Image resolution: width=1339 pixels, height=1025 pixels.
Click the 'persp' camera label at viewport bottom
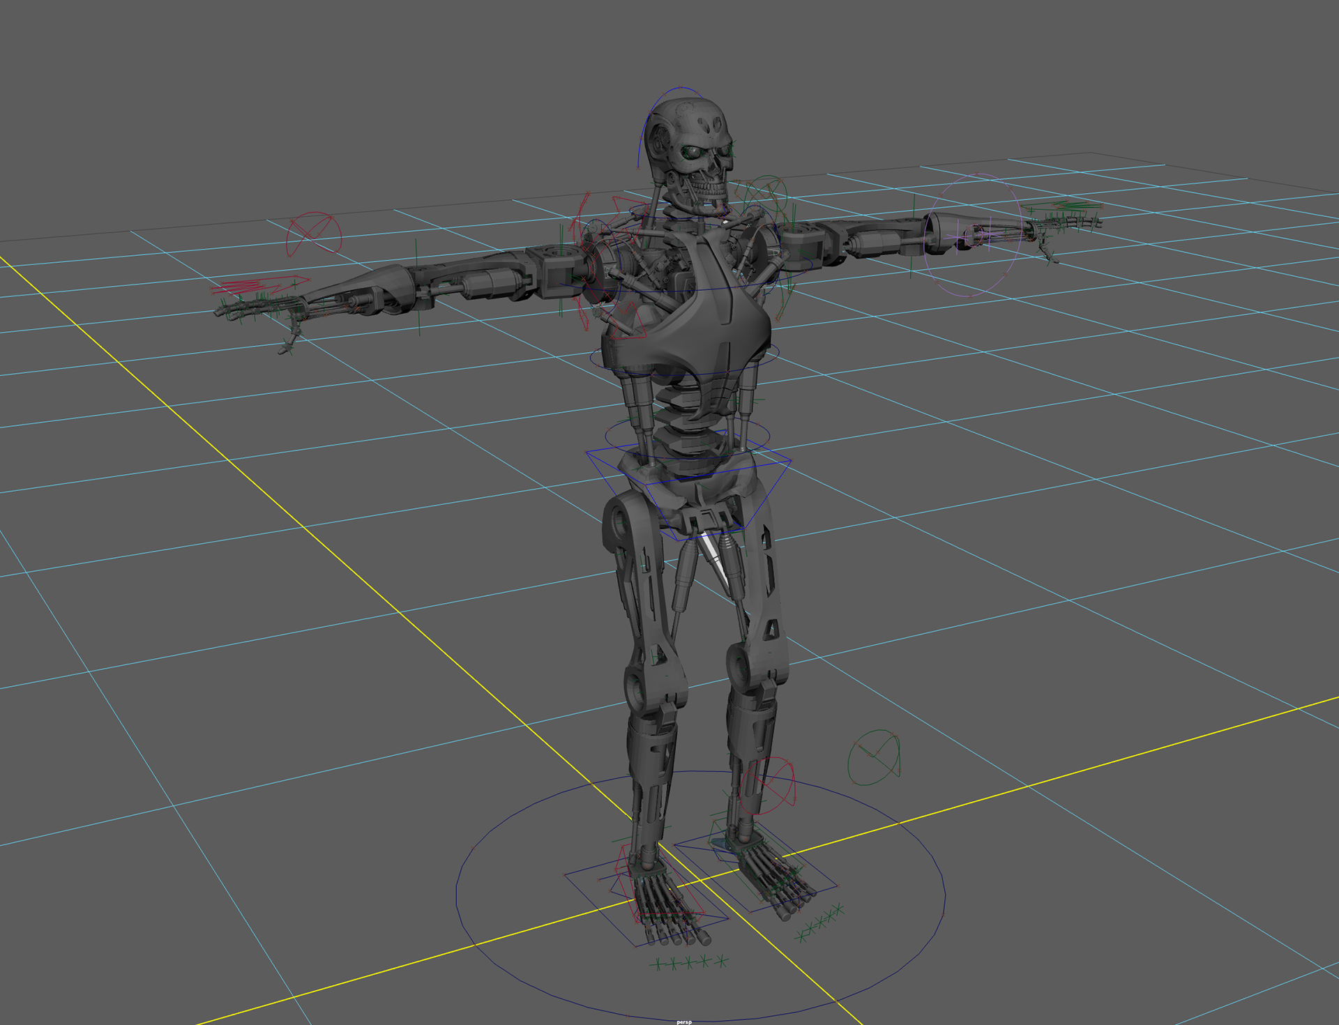point(684,1022)
